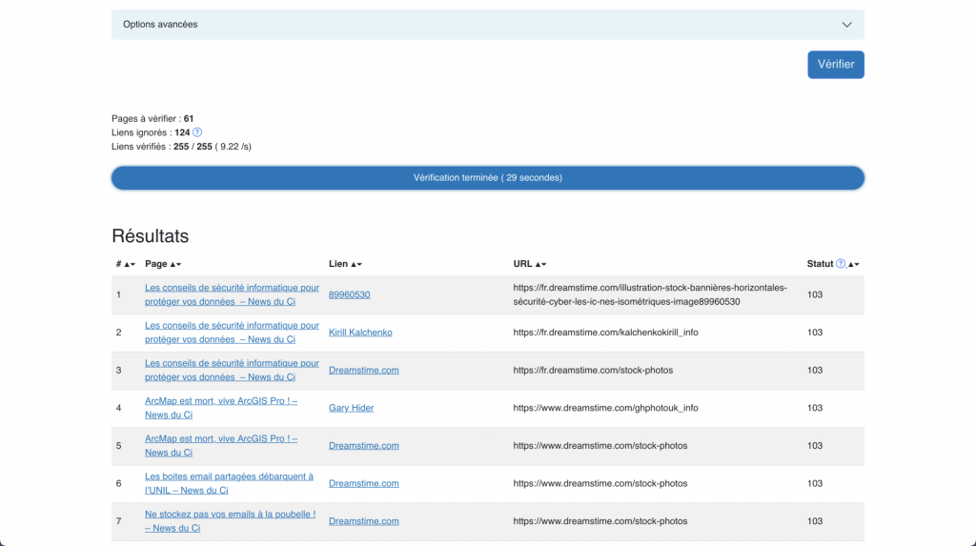Open Ne stockez pas vos emails page link
Viewport: 976px width, 546px height.
(x=230, y=514)
